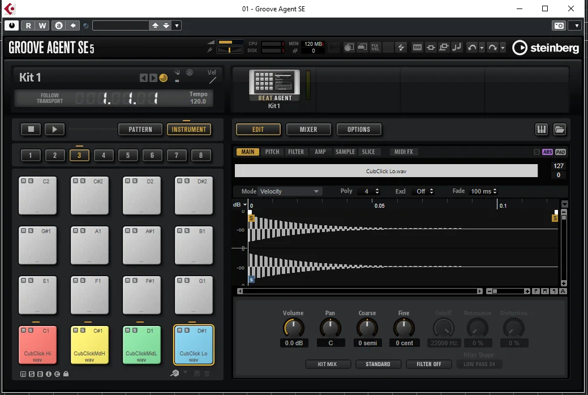Toggle the ABS button

tap(547, 152)
